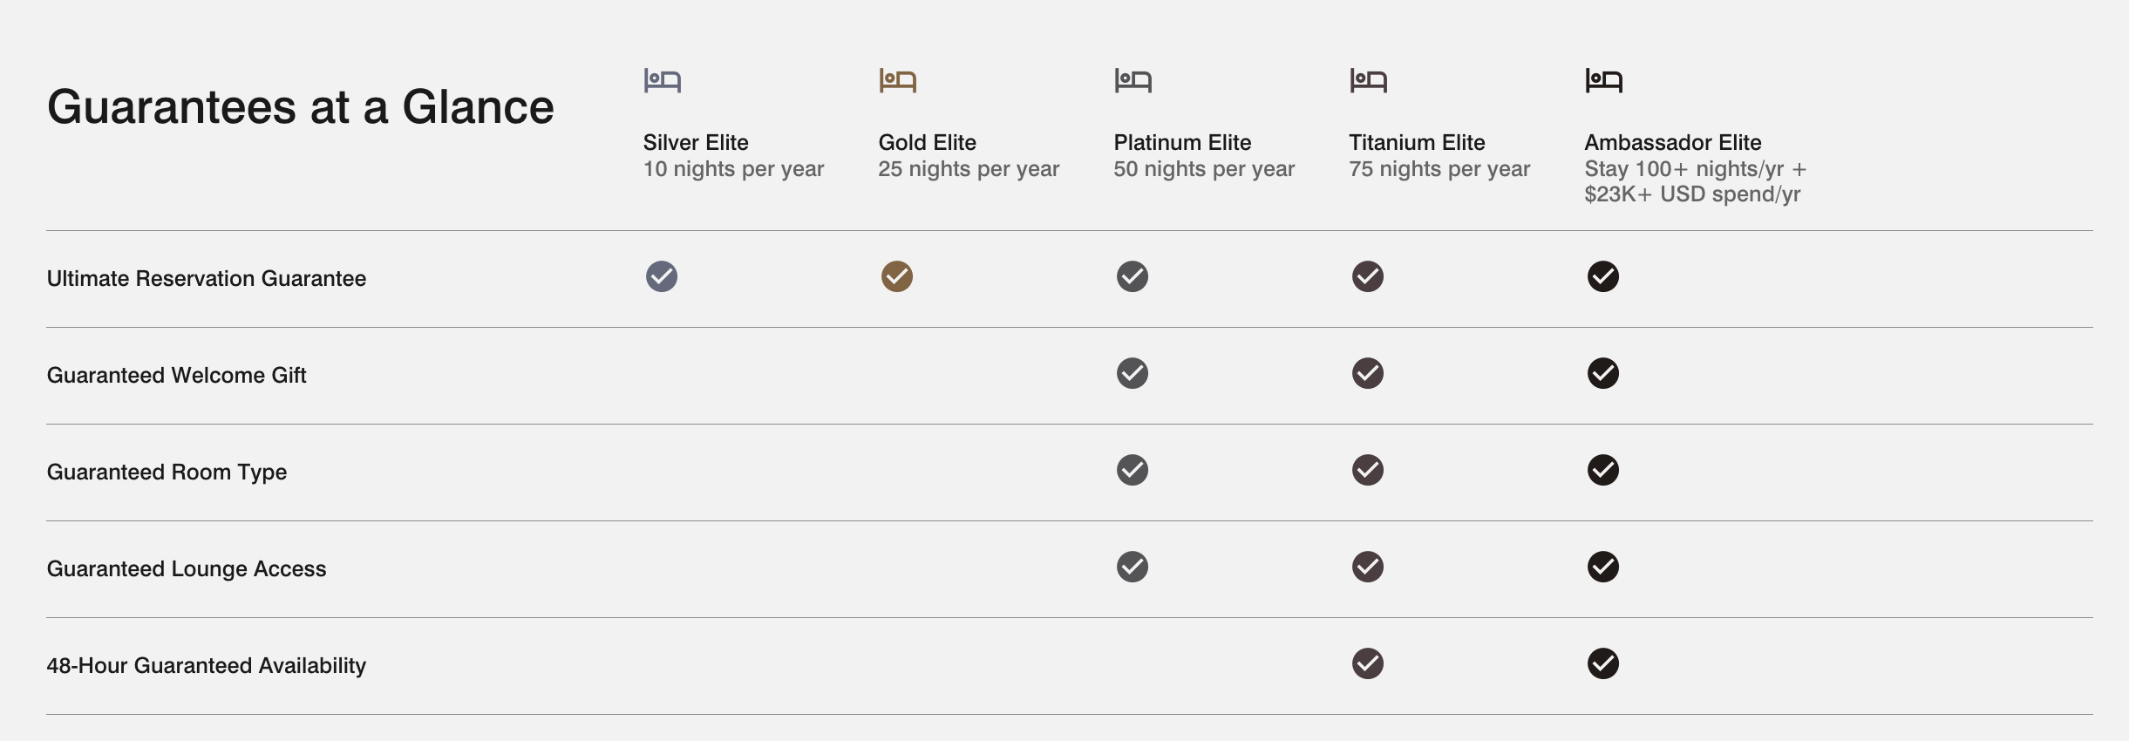Click Platinum Elite Guaranteed Lounge Access checkmark
This screenshot has width=2129, height=741.
coord(1133,567)
